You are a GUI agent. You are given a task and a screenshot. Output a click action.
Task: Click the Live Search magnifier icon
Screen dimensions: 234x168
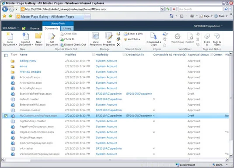(226, 9)
